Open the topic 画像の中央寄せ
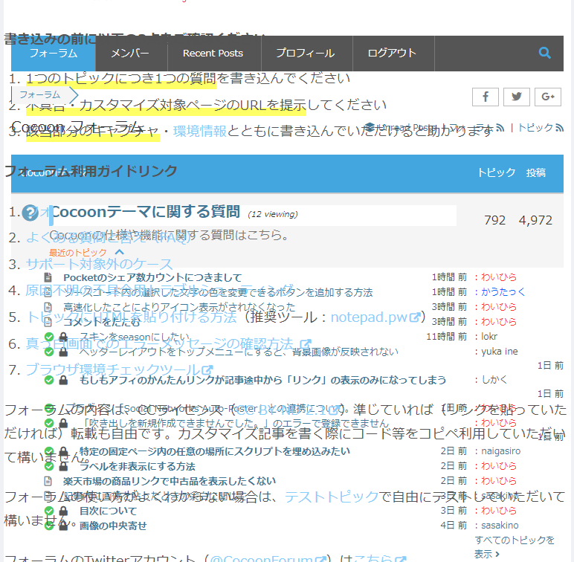The image size is (574, 562). coord(113,526)
